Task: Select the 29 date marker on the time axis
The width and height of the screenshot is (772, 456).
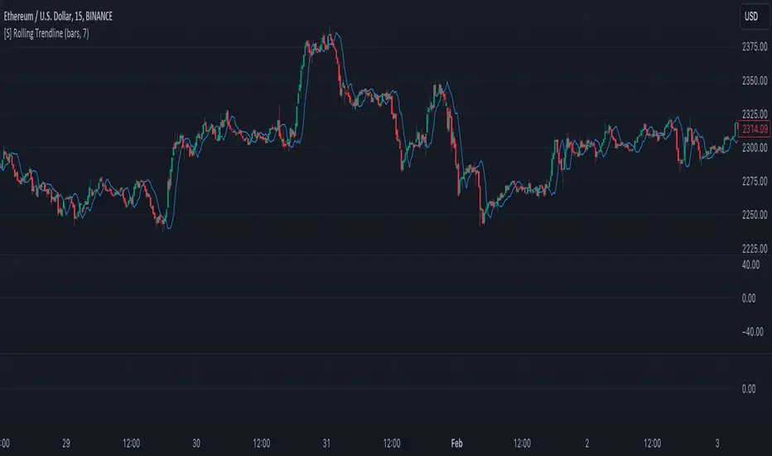Action: [67, 442]
